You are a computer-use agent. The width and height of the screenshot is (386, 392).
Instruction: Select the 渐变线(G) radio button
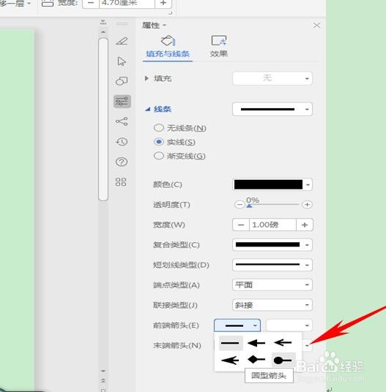pyautogui.click(x=159, y=156)
